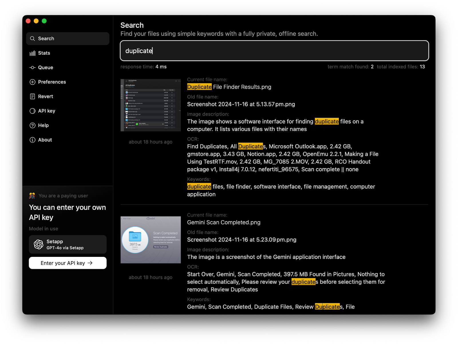The image size is (458, 344).
Task: Click the response time 4 ms text
Action: tap(143, 67)
